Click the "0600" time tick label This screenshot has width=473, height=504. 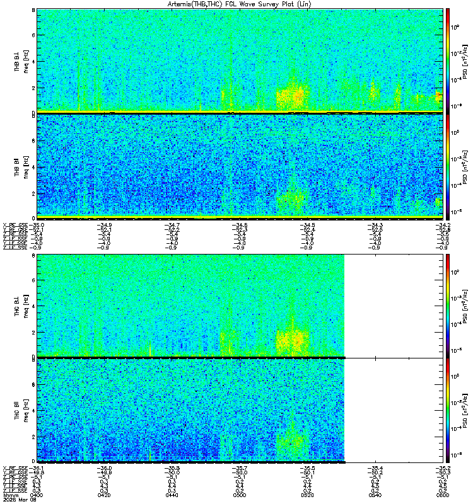[x=443, y=495]
